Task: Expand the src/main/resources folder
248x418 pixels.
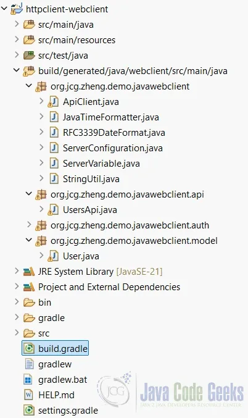Action: (17, 40)
